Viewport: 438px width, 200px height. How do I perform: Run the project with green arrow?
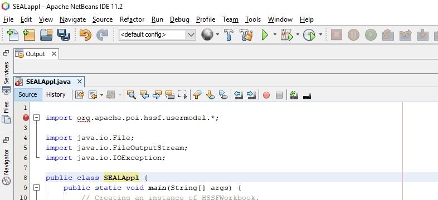click(265, 35)
